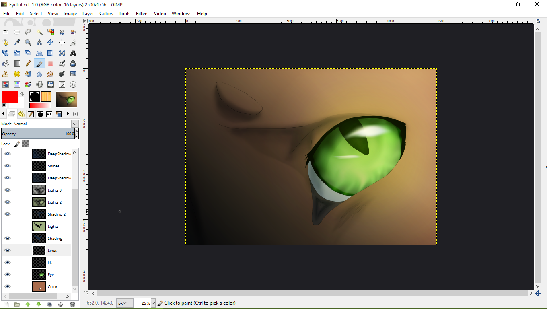The width and height of the screenshot is (547, 309).
Task: Hide the Lights 2 layer
Action: (x=8, y=202)
